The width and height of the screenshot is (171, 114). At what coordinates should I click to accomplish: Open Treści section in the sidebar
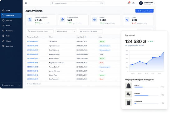11,36
